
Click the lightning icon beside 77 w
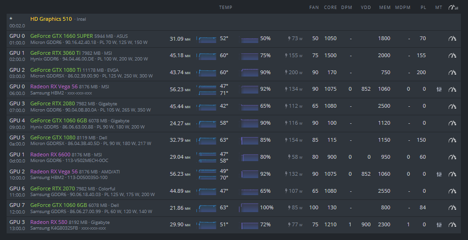(289, 225)
